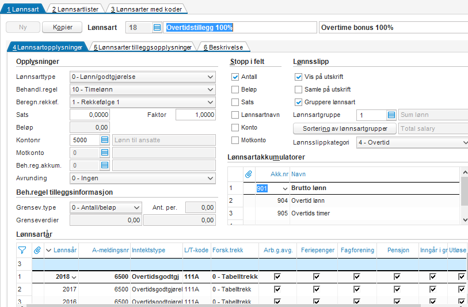Click paperclip icon in Lønnsartår grid header
Screen dimensions: 468x307
[x=37, y=250]
